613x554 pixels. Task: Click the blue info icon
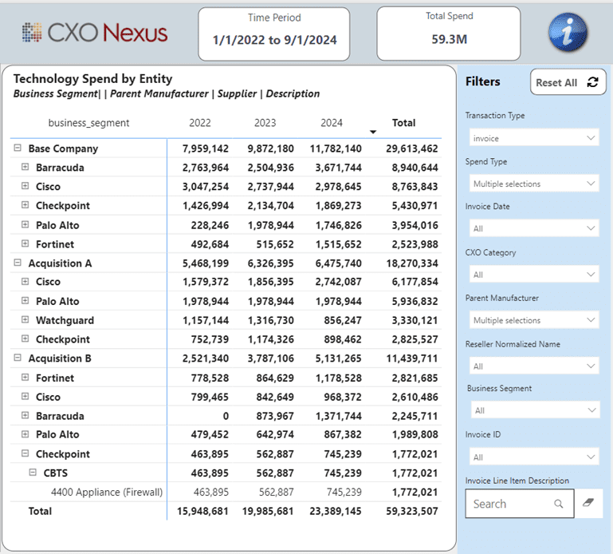(568, 33)
